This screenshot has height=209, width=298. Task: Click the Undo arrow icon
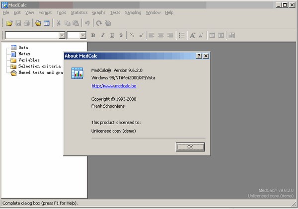[x=87, y=23]
